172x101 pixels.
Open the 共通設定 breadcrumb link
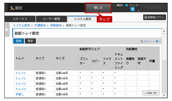40,26
